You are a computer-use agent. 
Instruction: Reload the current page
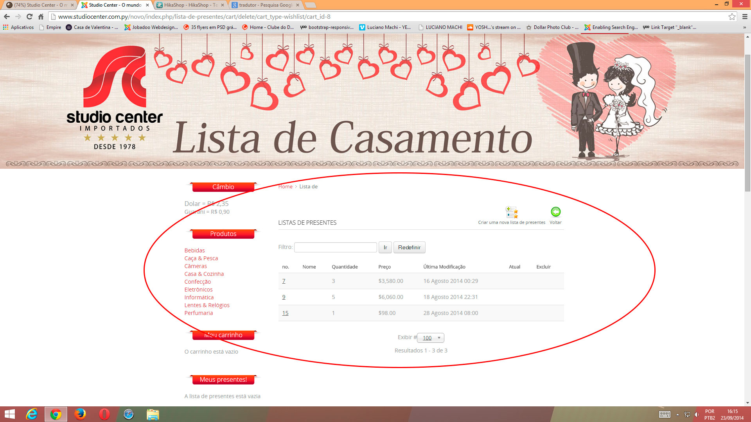[29, 16]
